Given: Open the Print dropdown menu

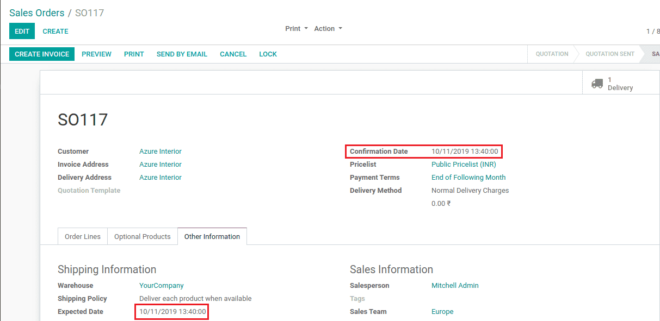Looking at the screenshot, I should 297,28.
